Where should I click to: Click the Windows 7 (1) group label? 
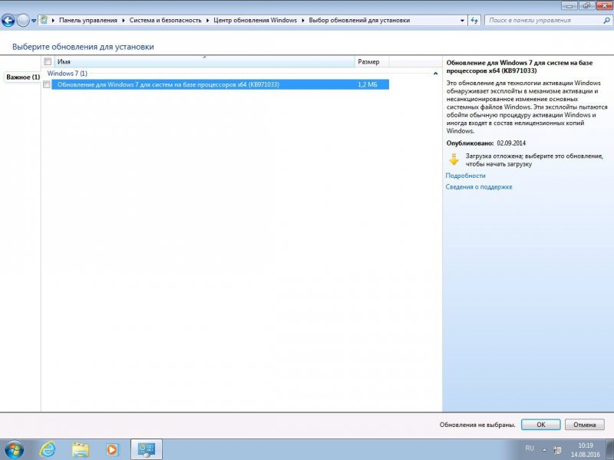coord(67,73)
